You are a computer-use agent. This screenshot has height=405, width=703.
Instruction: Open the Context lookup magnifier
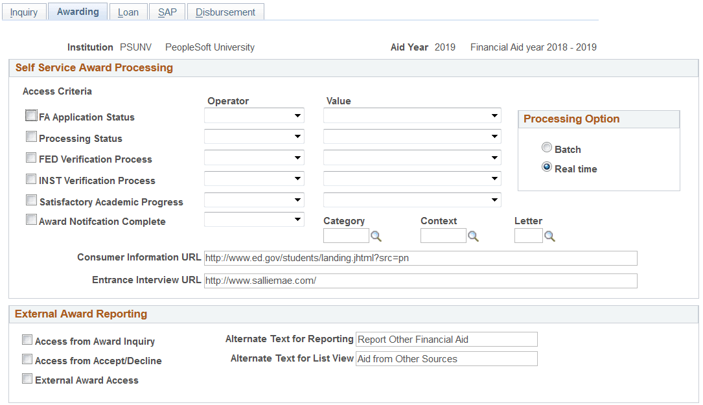pyautogui.click(x=473, y=236)
